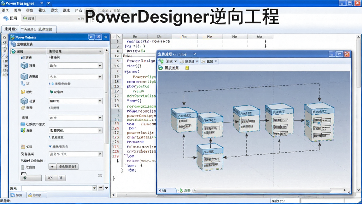Click the yellow folder icon in the dialog
This screenshot has height=204, width=362.
click(x=23, y=92)
